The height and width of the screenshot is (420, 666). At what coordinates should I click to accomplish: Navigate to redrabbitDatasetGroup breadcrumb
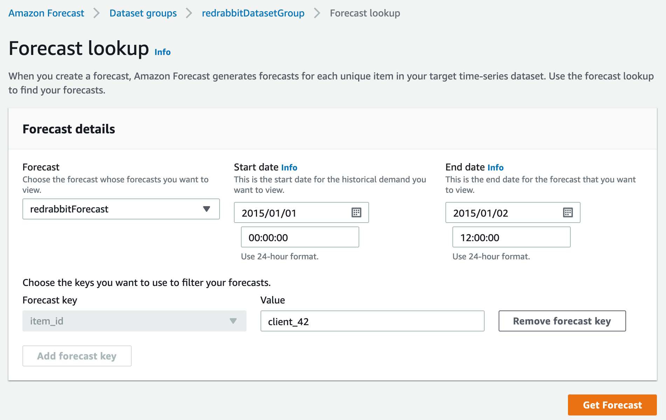(x=253, y=13)
